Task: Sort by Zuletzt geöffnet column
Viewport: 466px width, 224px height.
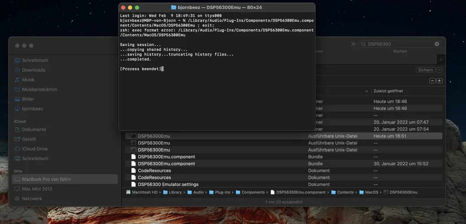Action: (x=388, y=91)
